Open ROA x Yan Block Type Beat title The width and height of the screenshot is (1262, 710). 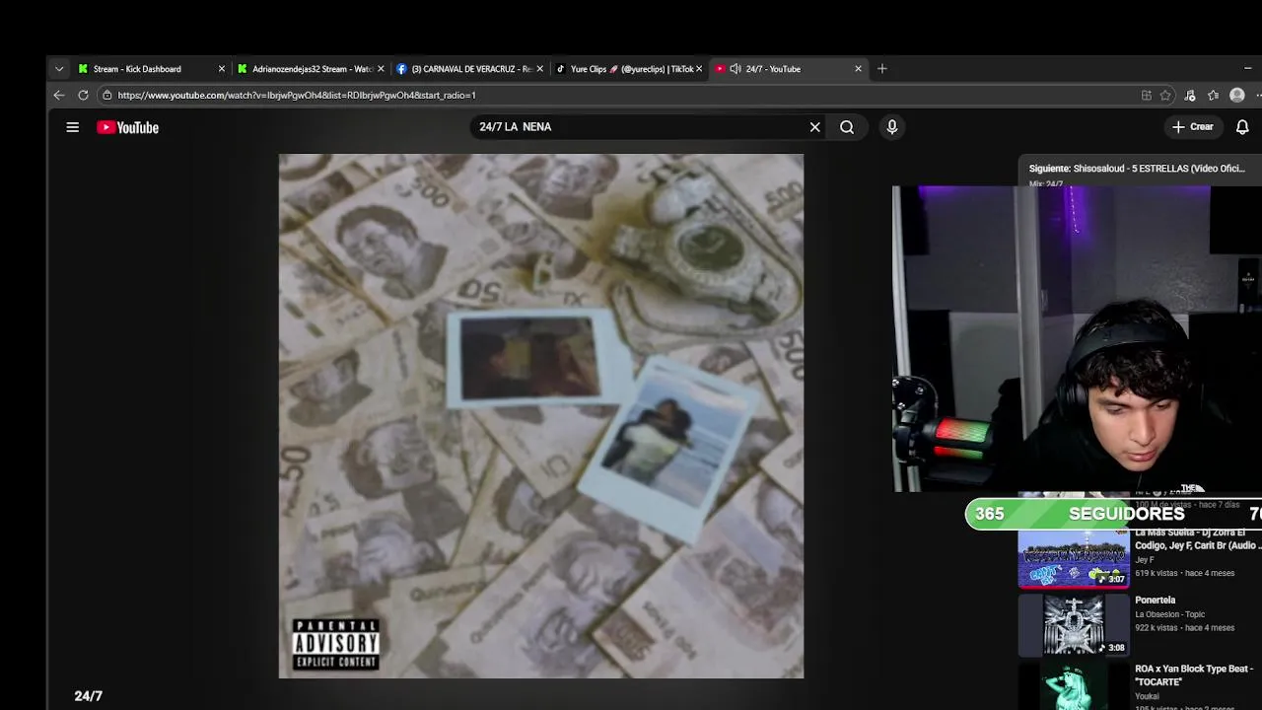click(1194, 674)
